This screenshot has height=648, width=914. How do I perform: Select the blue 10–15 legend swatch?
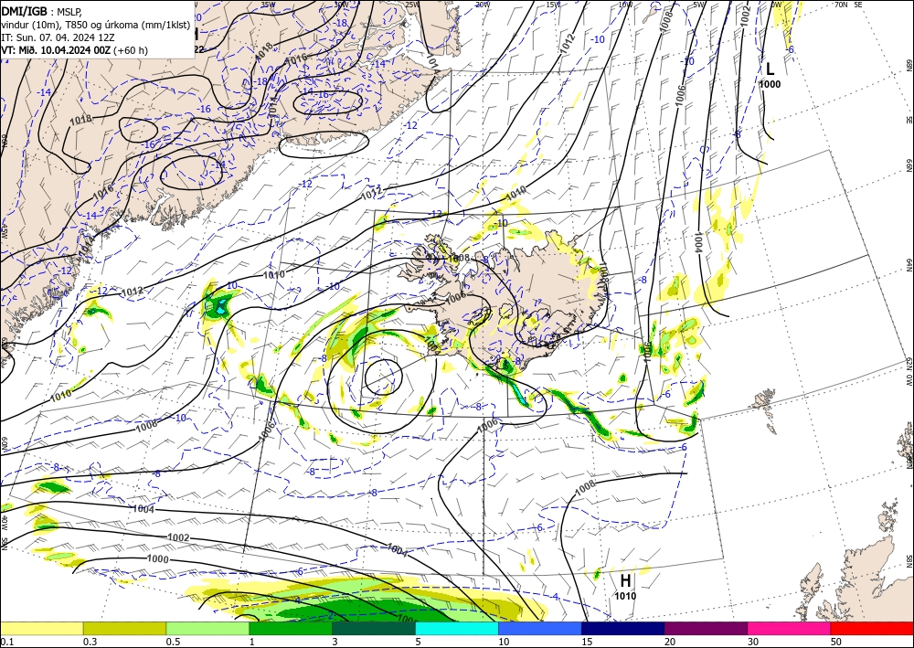point(540,628)
